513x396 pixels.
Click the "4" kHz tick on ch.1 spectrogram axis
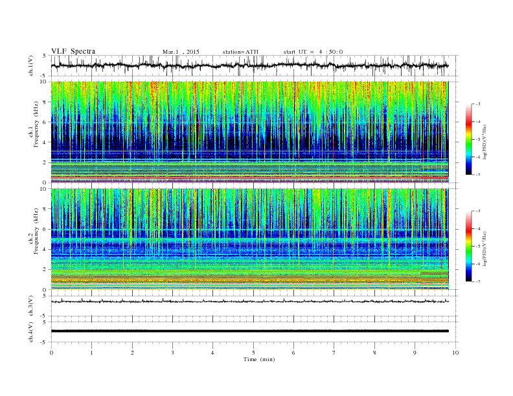(x=45, y=142)
